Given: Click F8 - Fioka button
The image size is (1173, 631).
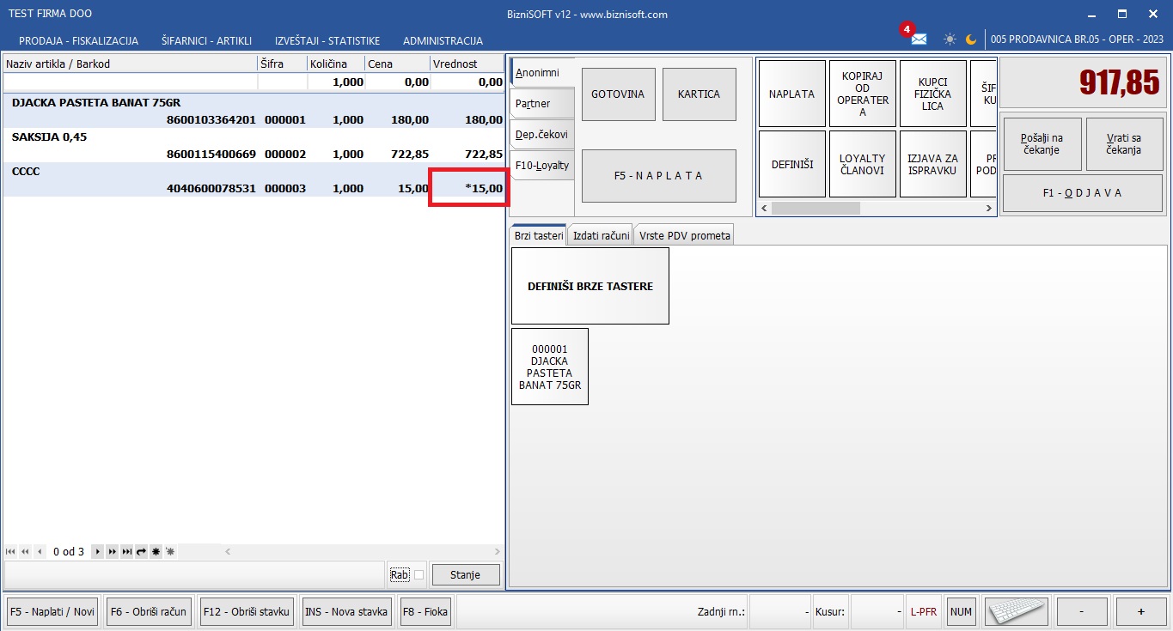Looking at the screenshot, I should (x=425, y=612).
